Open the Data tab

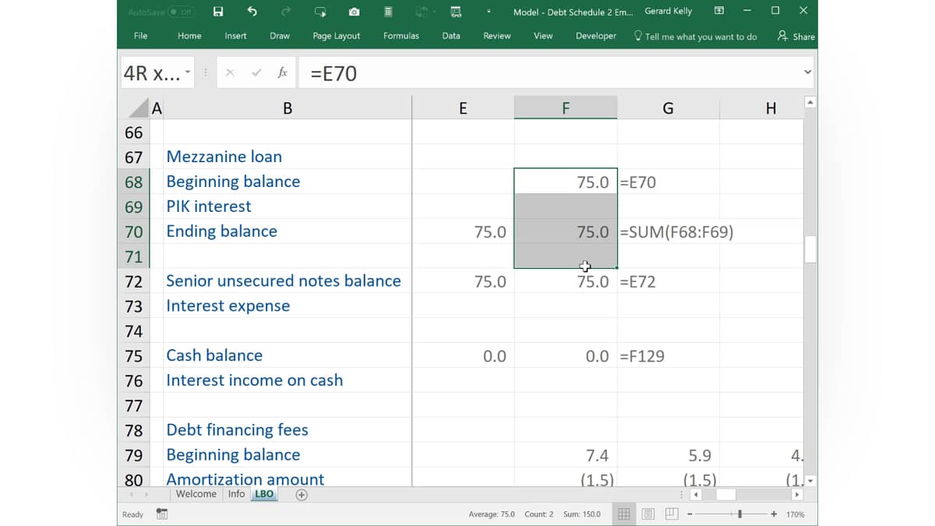[451, 36]
